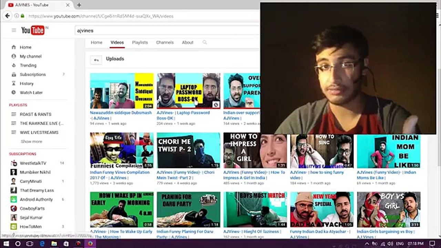
Task: Switch to the Playlists tab
Action: (140, 42)
